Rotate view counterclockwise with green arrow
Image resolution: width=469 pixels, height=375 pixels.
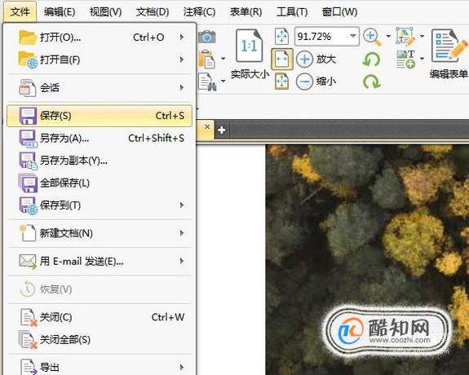coord(371,60)
